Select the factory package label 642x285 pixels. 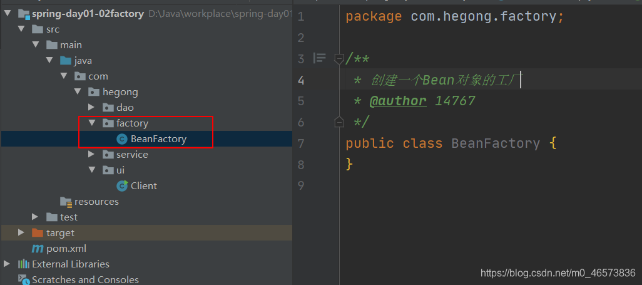pyautogui.click(x=132, y=123)
